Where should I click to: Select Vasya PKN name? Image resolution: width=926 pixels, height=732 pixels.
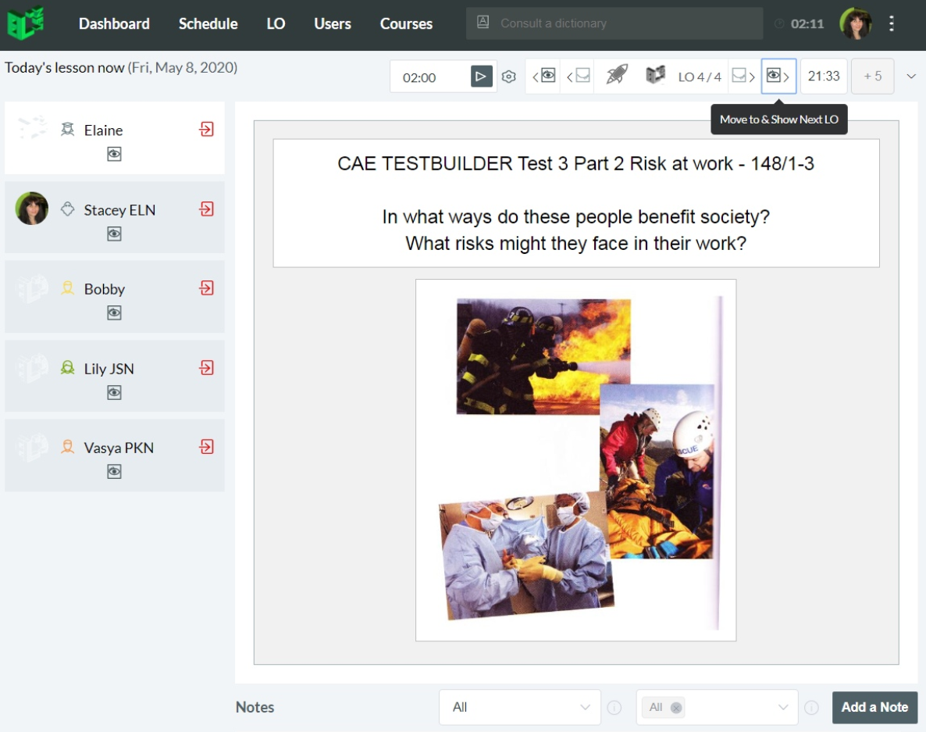[119, 448]
